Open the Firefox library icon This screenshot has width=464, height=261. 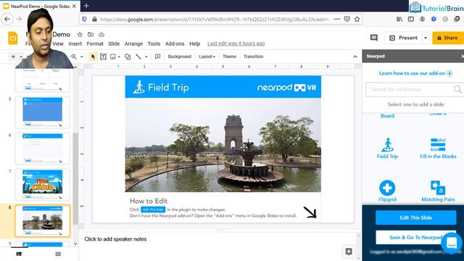pyautogui.click(x=399, y=20)
